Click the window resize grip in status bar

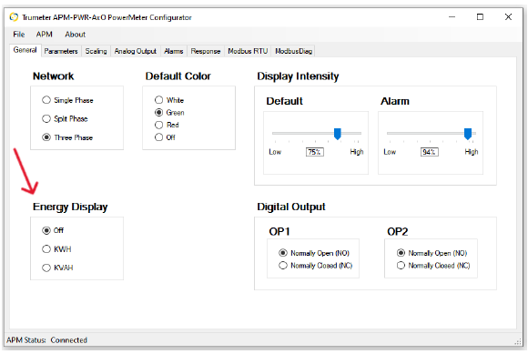[x=518, y=341]
